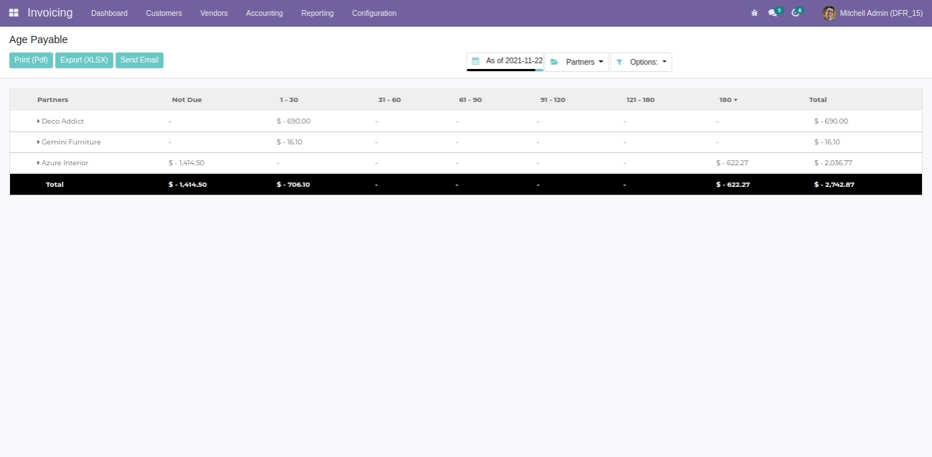
Task: Click the debug bug icon
Action: click(x=754, y=13)
